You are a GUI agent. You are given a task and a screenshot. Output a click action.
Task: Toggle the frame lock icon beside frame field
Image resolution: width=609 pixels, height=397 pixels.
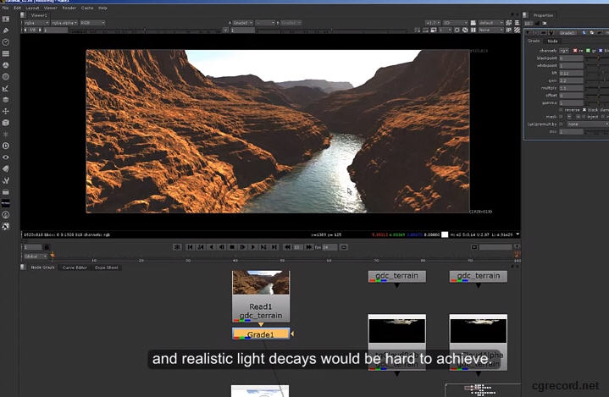click(x=47, y=247)
